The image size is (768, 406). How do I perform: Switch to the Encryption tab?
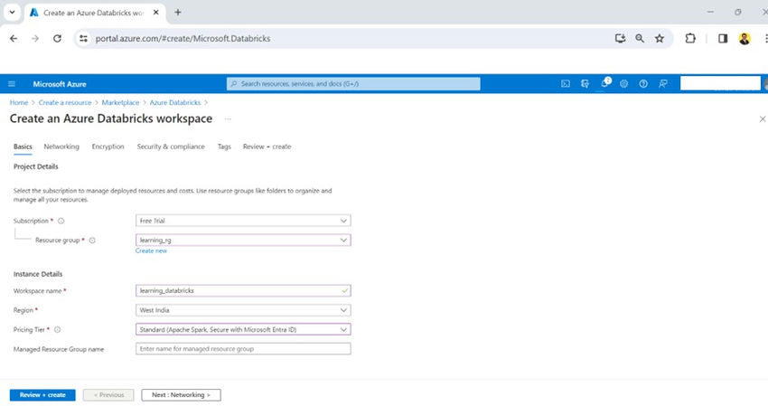[108, 146]
